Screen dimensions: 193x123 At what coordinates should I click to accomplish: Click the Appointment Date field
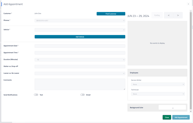pos(80,46)
